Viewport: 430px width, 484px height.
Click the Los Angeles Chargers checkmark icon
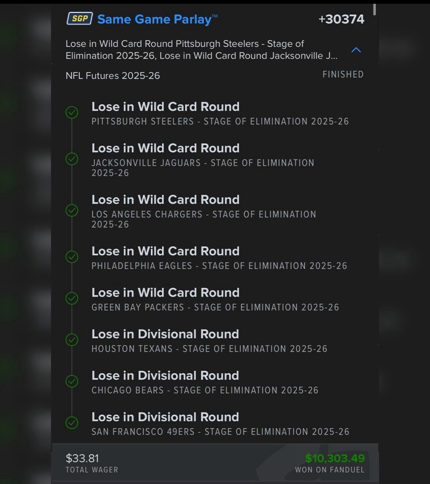(x=72, y=210)
